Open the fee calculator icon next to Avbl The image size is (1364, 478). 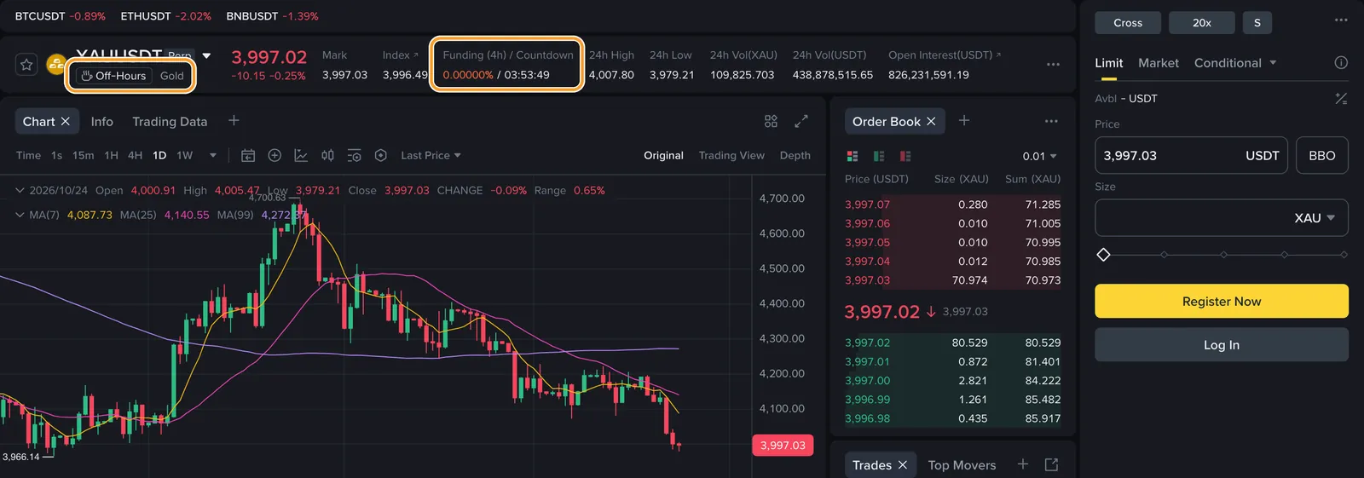[1341, 99]
